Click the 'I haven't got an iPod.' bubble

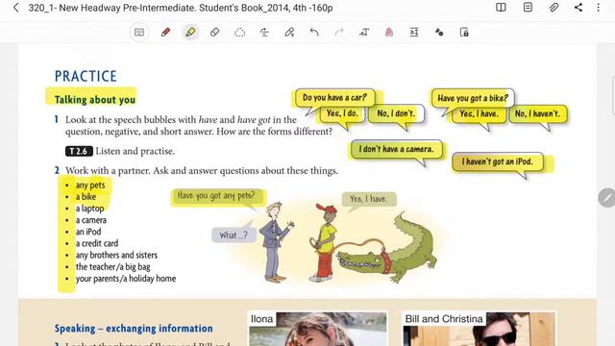tap(498, 161)
